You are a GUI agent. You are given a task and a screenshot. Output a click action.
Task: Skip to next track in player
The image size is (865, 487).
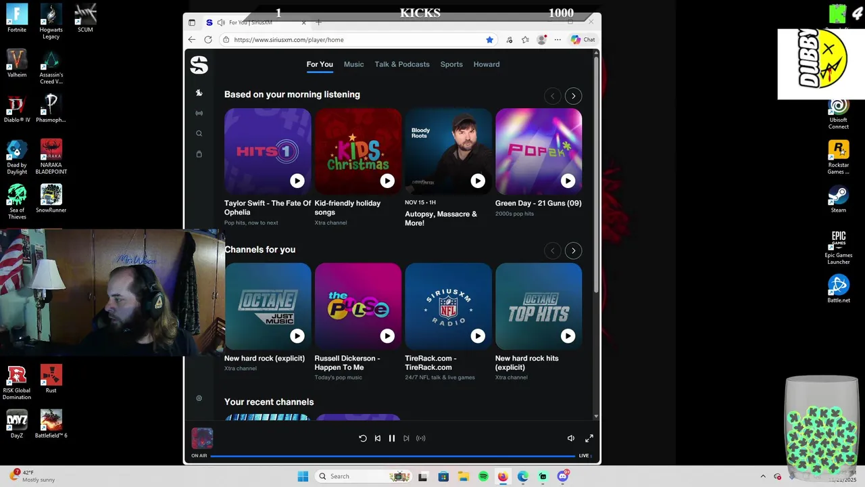(406, 438)
